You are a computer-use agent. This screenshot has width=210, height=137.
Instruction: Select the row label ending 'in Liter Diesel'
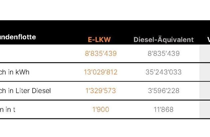[25, 91]
